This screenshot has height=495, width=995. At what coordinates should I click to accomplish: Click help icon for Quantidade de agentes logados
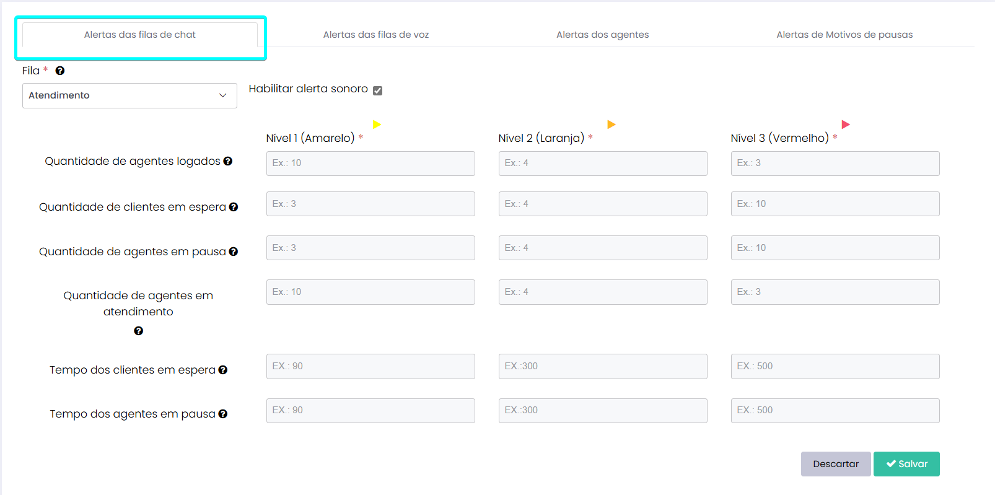(228, 161)
